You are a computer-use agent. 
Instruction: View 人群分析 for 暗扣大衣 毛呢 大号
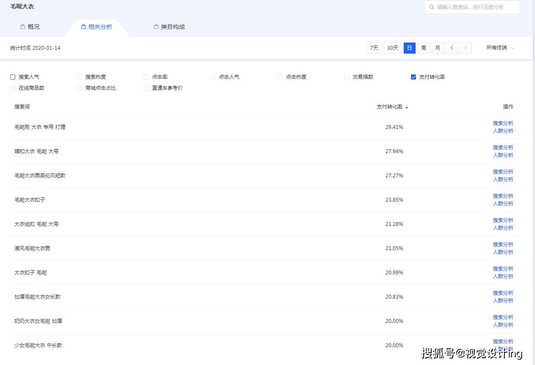(x=503, y=155)
